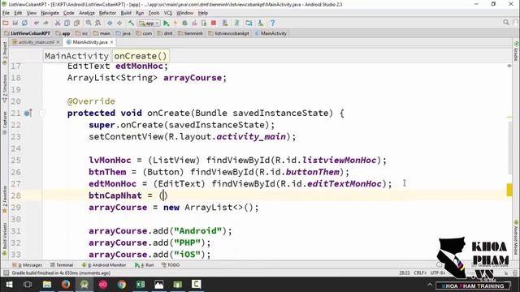Screen dimensions: 520x292
Task: Click the Help question mark icon
Action: (x=273, y=23)
